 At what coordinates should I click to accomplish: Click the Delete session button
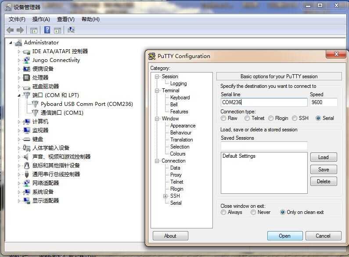tap(324, 181)
